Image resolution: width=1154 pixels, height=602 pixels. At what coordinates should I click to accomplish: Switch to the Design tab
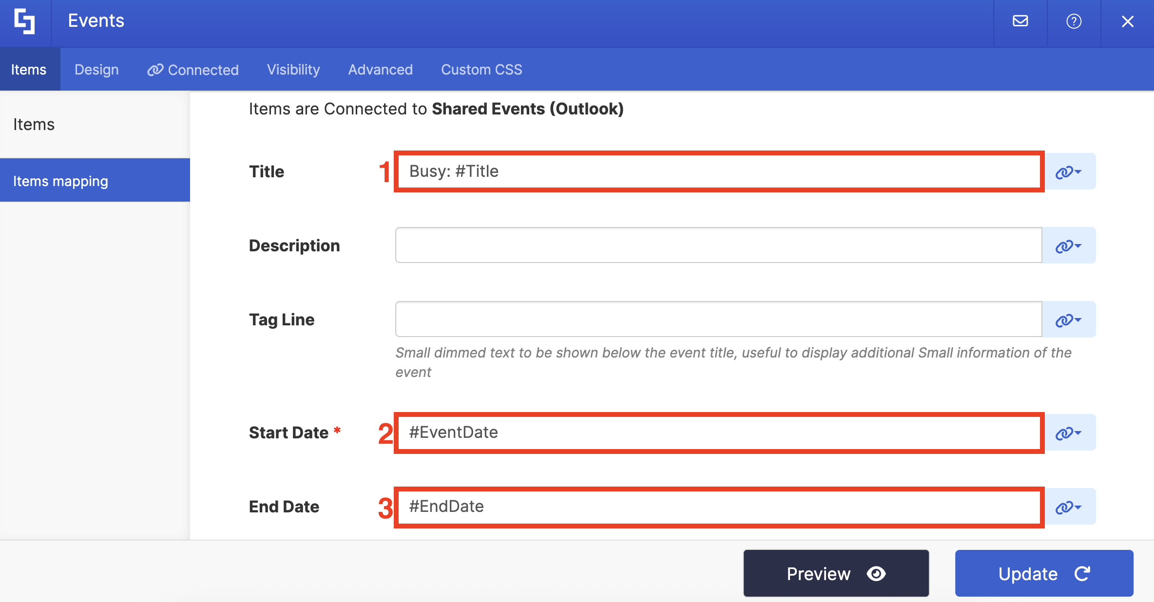[96, 70]
